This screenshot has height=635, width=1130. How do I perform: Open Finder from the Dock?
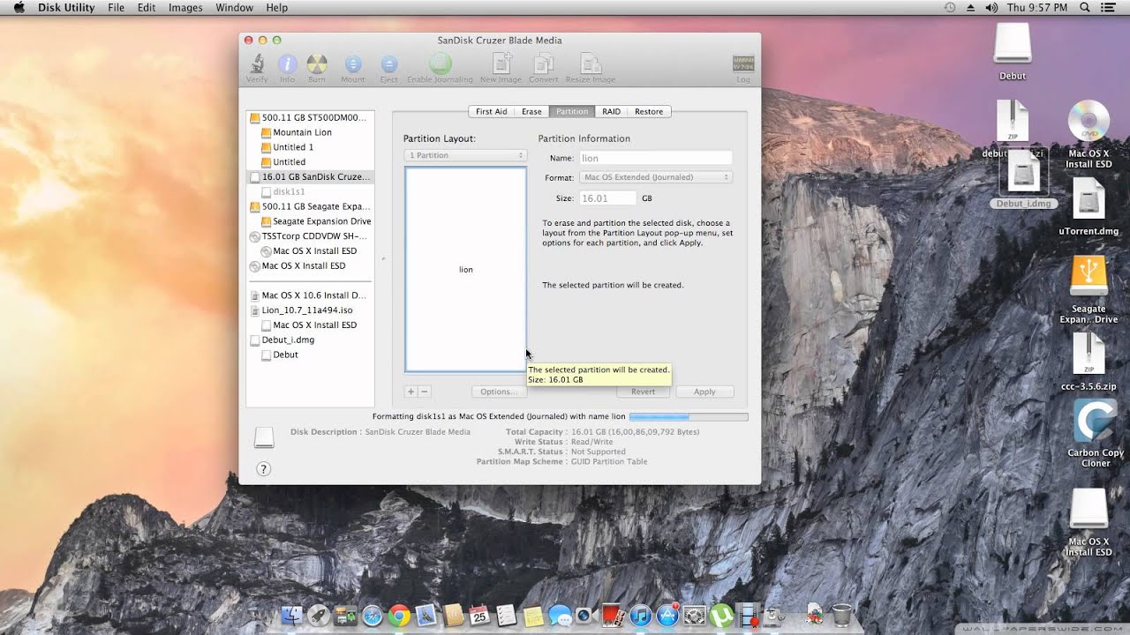tap(291, 615)
